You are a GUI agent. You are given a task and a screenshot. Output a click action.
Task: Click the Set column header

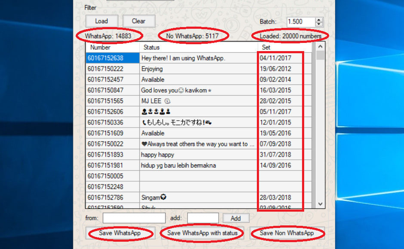point(285,47)
